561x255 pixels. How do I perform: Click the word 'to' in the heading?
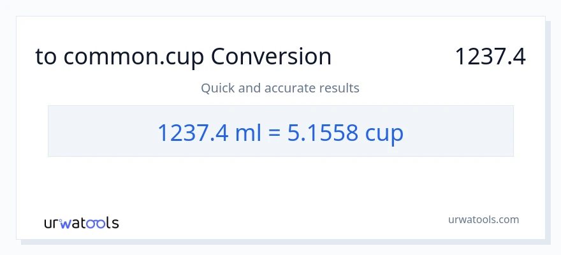point(46,57)
